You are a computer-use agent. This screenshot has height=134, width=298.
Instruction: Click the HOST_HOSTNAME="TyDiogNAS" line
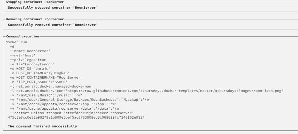tap(40, 73)
